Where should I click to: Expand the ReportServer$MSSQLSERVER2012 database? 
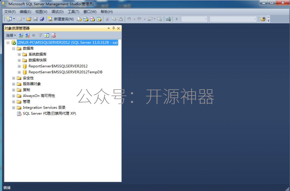pyautogui.click(x=19, y=66)
